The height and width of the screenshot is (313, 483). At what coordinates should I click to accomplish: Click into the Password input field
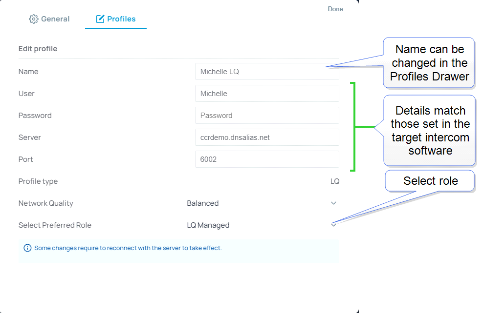tap(266, 116)
